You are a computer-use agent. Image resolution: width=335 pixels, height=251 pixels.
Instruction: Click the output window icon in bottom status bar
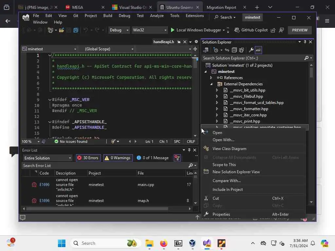pyautogui.click(x=23, y=217)
